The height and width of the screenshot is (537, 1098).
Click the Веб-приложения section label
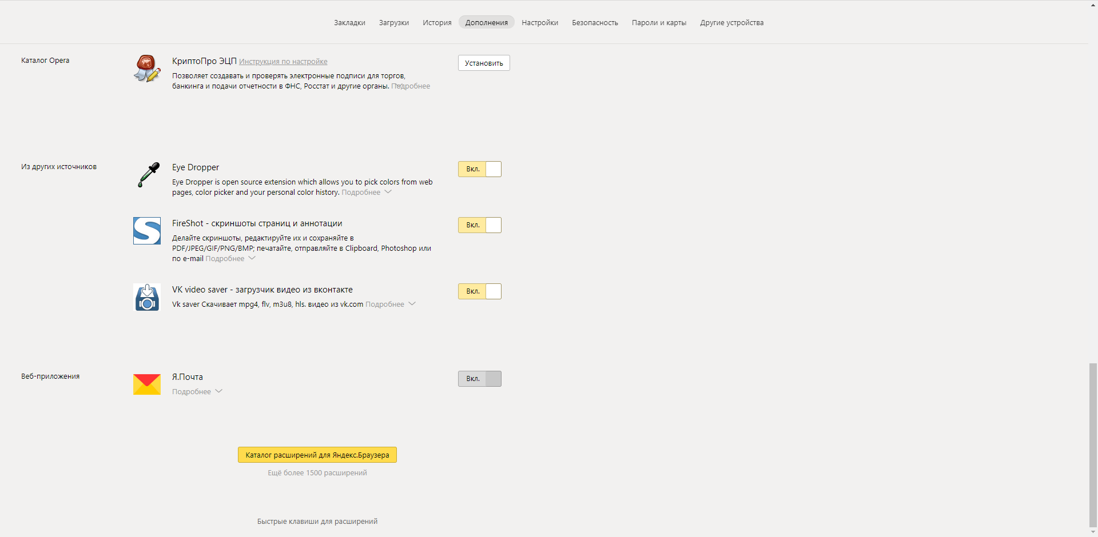click(x=50, y=376)
